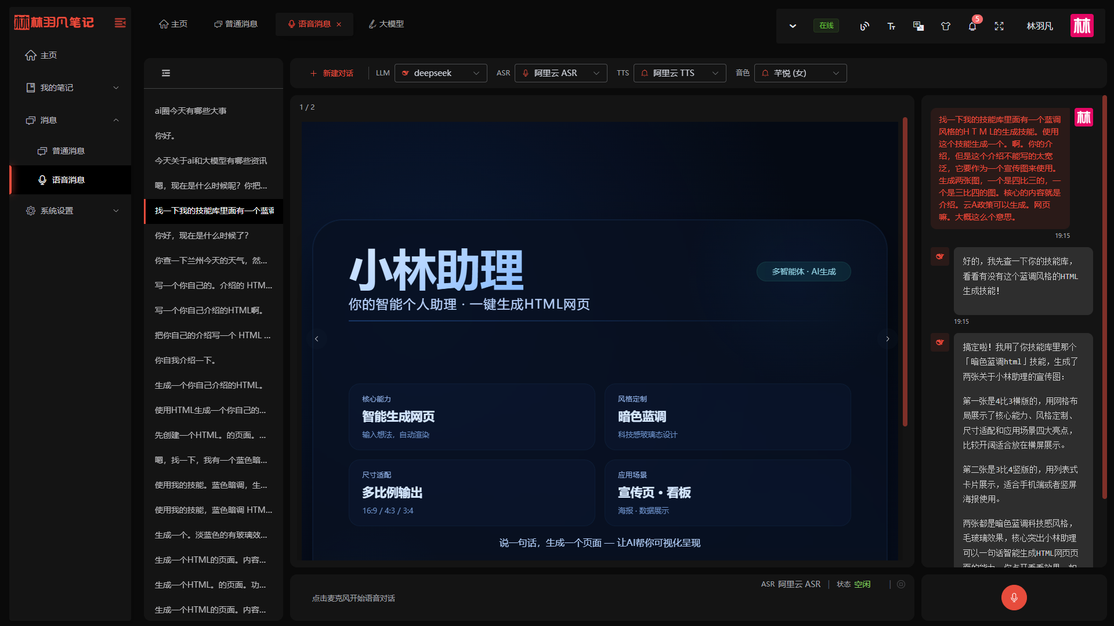The height and width of the screenshot is (626, 1114).
Task: Open the 音色 芊悦 (女) dropdown
Action: (800, 73)
